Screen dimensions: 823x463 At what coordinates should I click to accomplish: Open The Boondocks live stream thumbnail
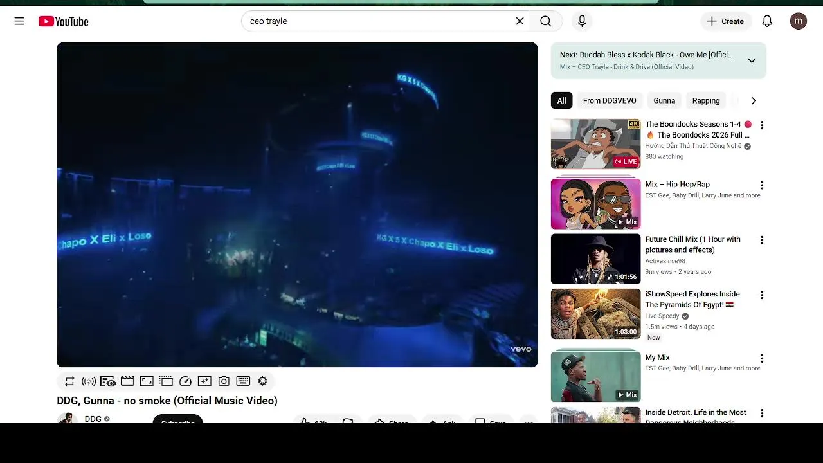(x=595, y=143)
